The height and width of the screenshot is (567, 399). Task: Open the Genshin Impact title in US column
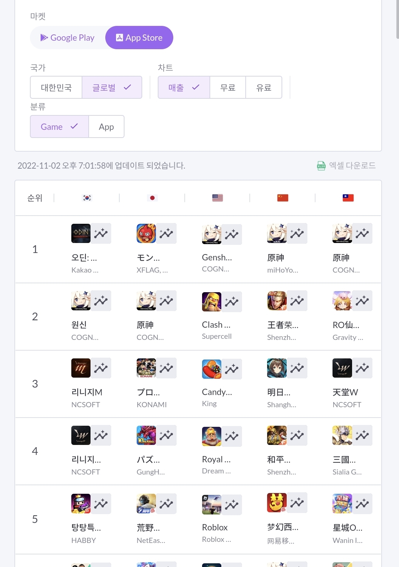tap(217, 257)
